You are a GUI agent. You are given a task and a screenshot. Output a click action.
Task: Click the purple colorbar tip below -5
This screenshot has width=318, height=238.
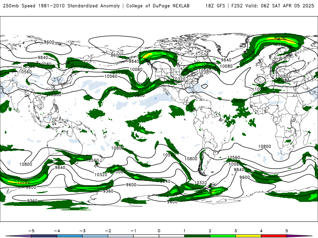click(19, 236)
